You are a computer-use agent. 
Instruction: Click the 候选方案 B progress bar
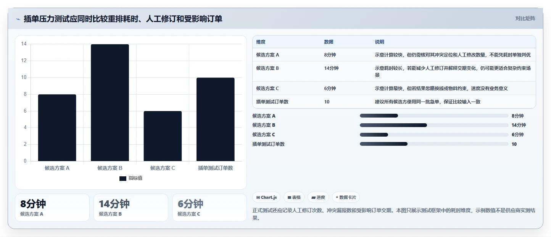point(434,125)
